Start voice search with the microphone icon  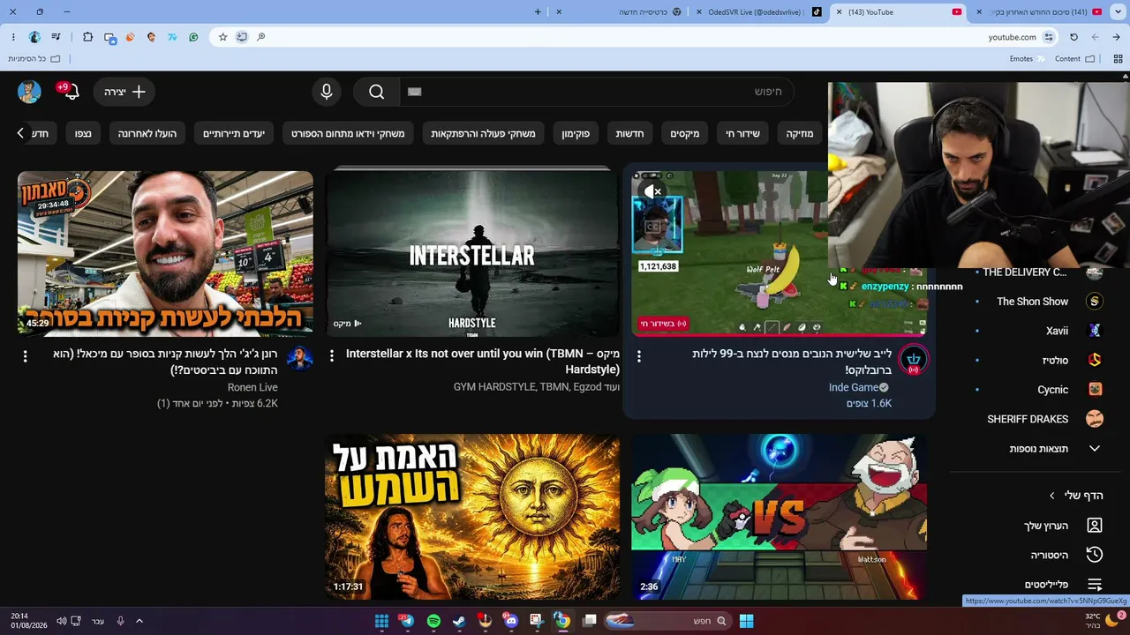pyautogui.click(x=327, y=92)
